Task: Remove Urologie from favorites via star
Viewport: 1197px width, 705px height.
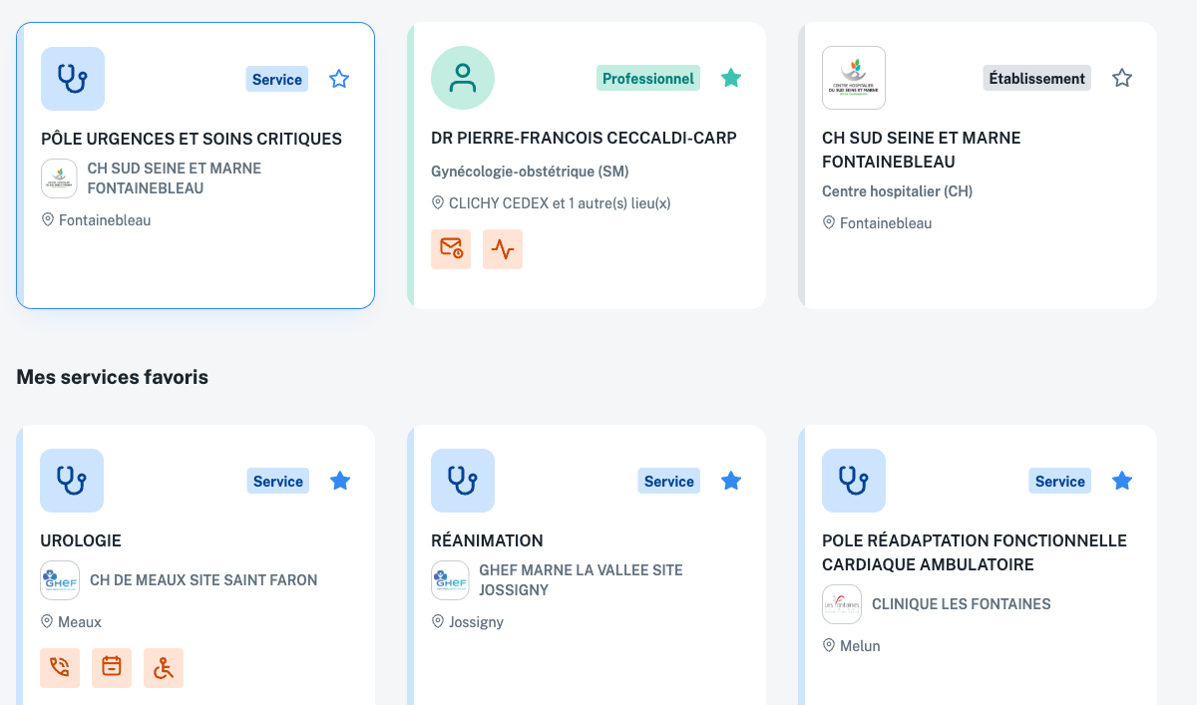Action: pos(340,481)
